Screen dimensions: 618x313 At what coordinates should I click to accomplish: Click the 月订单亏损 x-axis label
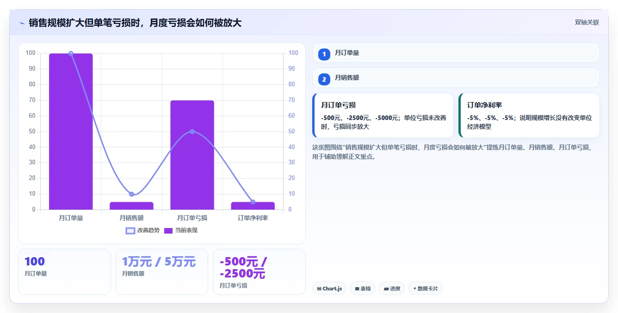point(192,218)
